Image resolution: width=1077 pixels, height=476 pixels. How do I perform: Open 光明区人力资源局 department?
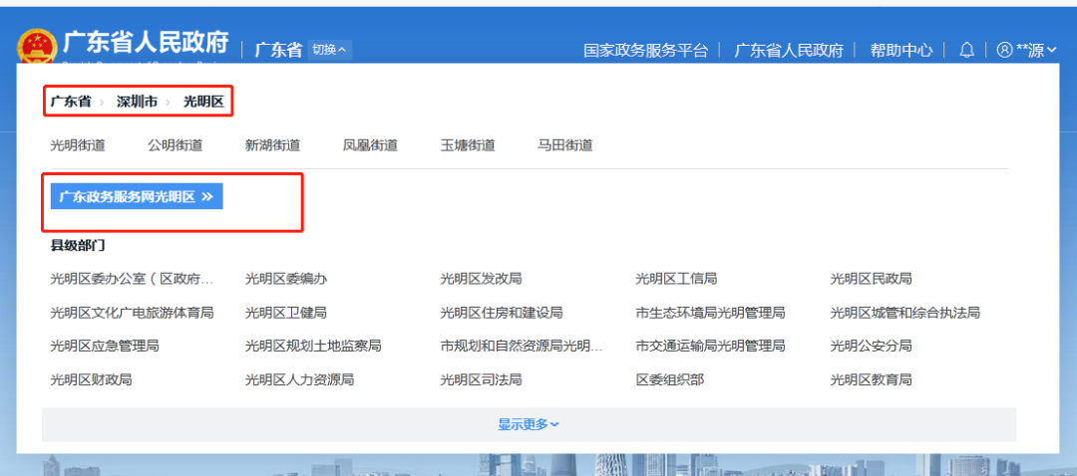(x=299, y=379)
